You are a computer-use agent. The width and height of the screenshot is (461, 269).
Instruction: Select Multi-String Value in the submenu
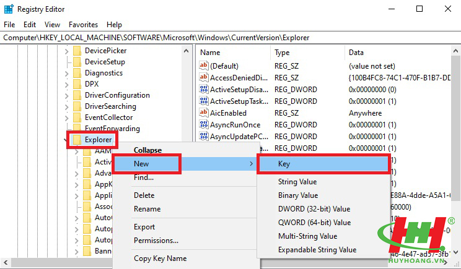tap(323, 236)
